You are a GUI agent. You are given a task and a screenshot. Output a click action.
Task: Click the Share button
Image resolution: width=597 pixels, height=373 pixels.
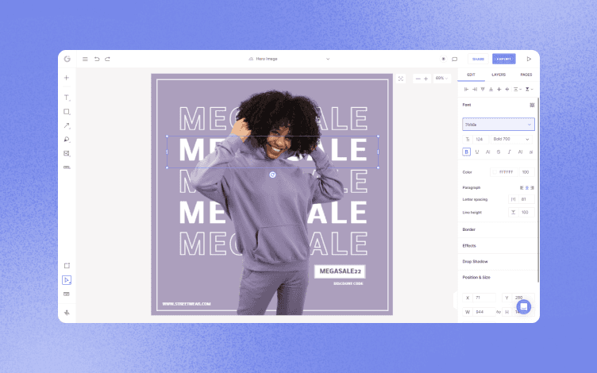(x=478, y=59)
